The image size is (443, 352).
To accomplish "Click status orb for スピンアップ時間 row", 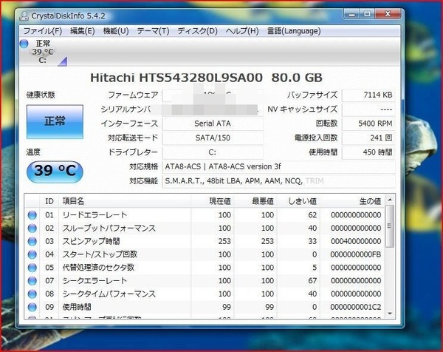I will pyautogui.click(x=32, y=241).
